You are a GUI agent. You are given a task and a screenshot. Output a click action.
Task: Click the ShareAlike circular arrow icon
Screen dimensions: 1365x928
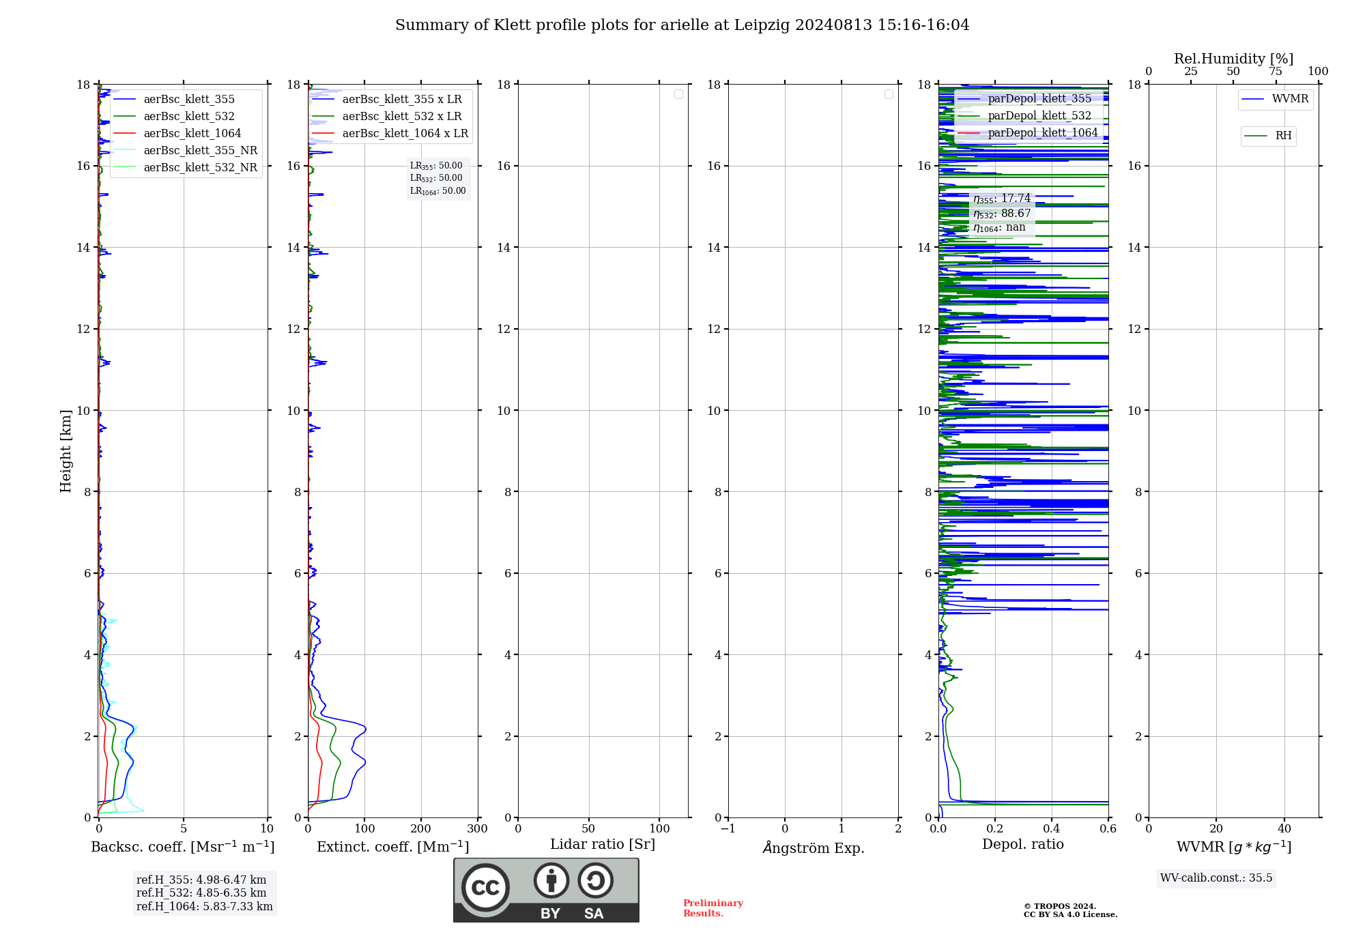click(595, 880)
